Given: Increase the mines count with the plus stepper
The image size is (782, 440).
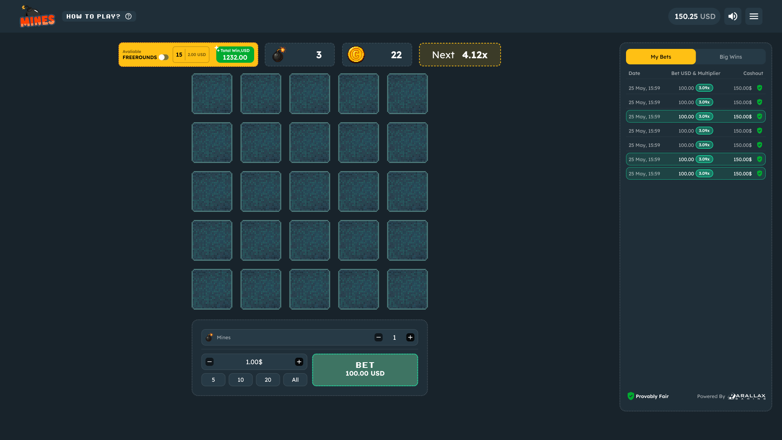Looking at the screenshot, I should coord(410,337).
